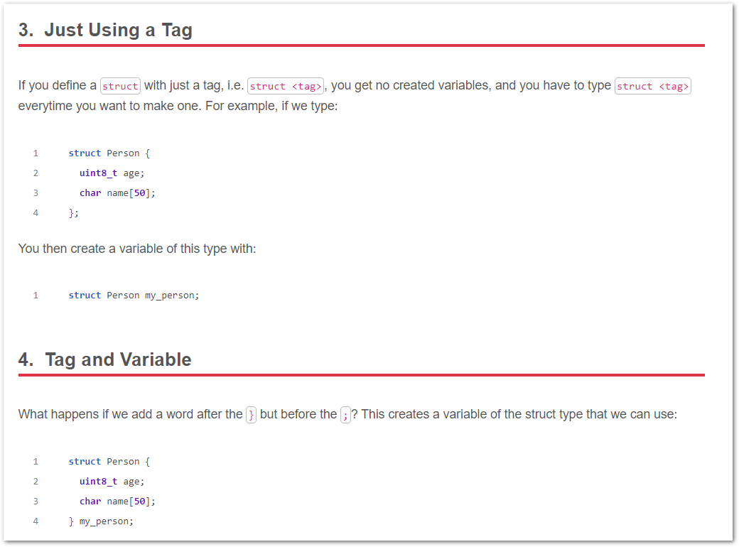Viewport: 739px width, 547px height.
Task: Click the "} my_person;" code line
Action: click(101, 521)
